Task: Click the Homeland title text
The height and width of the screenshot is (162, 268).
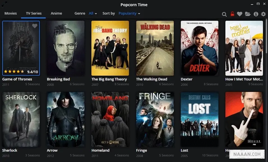Action: 100,151
